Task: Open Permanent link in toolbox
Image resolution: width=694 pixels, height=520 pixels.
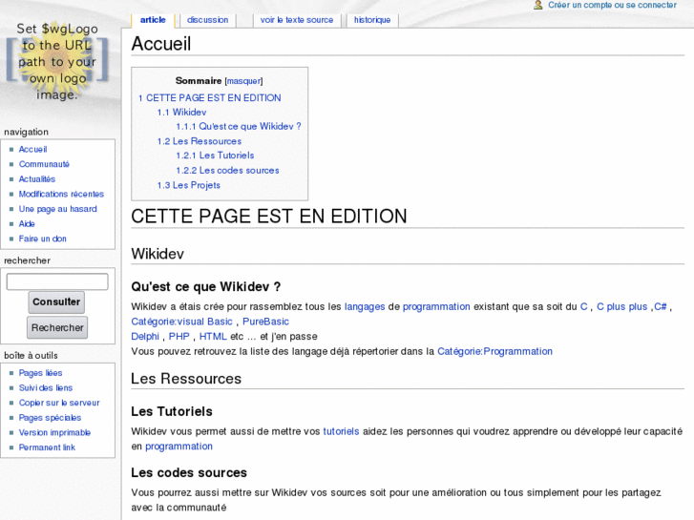Action: [47, 447]
